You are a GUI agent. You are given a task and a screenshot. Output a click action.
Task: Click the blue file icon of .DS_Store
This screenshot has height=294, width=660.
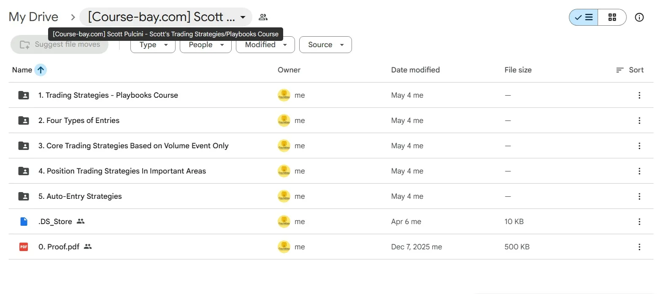(x=24, y=222)
